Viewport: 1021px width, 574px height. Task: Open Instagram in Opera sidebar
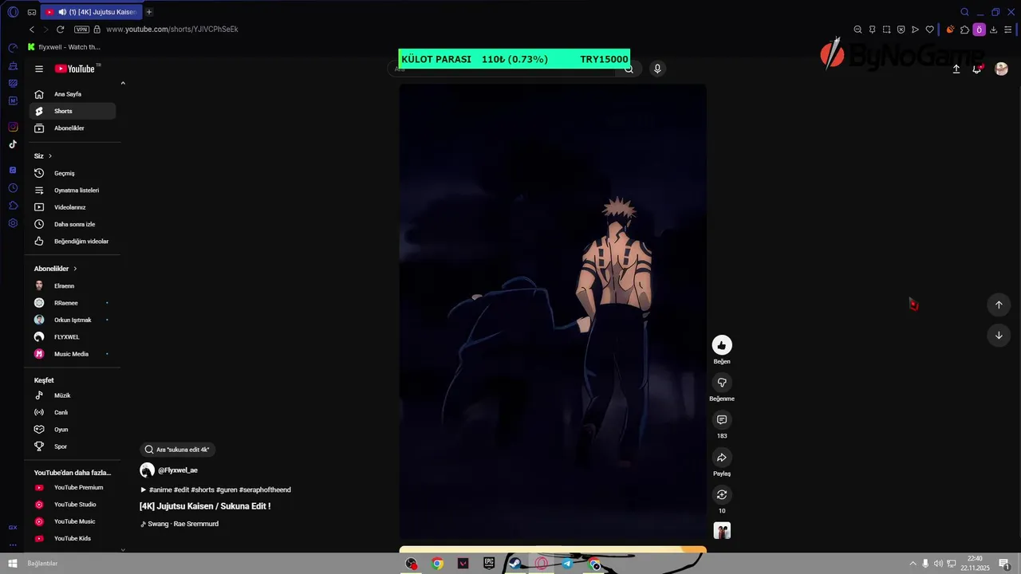(13, 127)
